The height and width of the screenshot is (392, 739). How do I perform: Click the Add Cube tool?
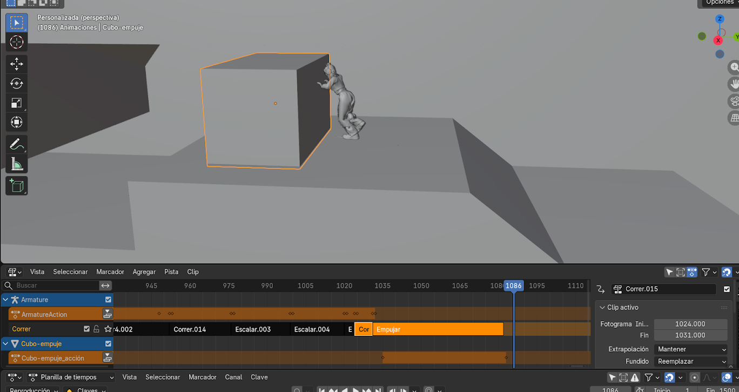tap(16, 186)
